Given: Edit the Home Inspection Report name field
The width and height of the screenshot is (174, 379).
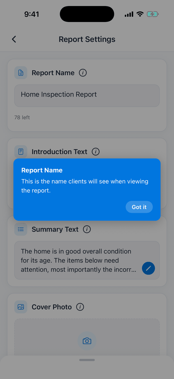Looking at the screenshot, I should (87, 96).
